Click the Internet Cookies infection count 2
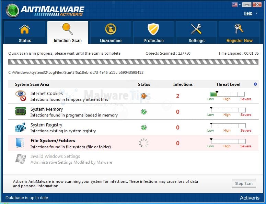 click(177, 96)
